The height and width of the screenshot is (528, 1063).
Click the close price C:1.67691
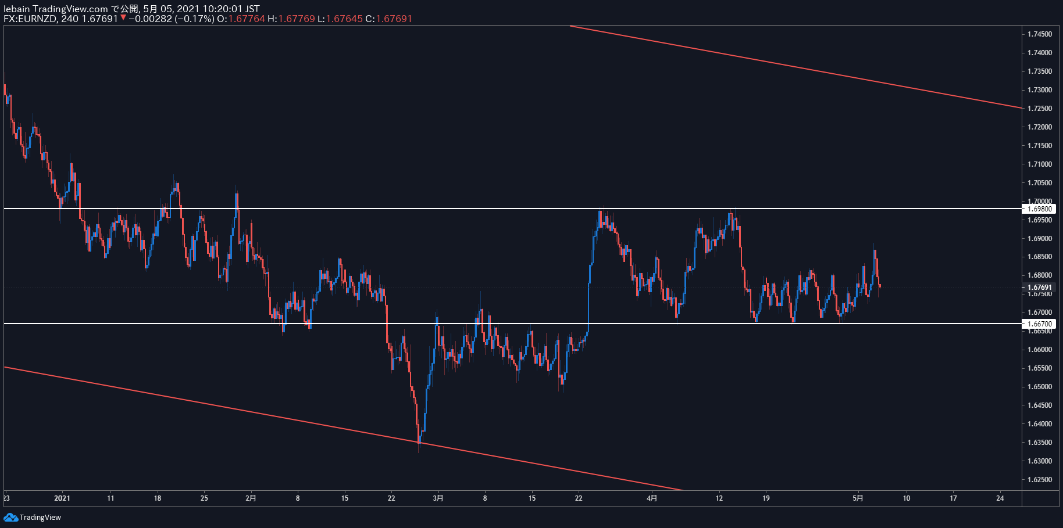tap(389, 19)
